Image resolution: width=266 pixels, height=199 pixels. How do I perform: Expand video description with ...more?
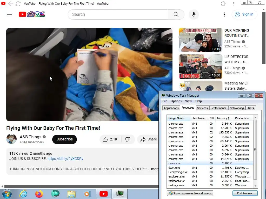(153, 169)
